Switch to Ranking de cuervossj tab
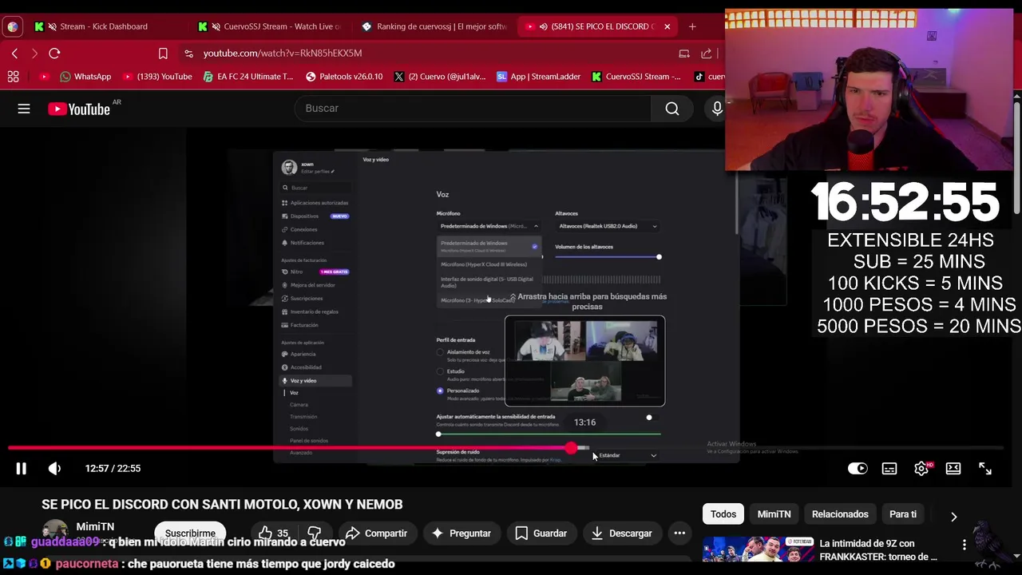 (434, 26)
